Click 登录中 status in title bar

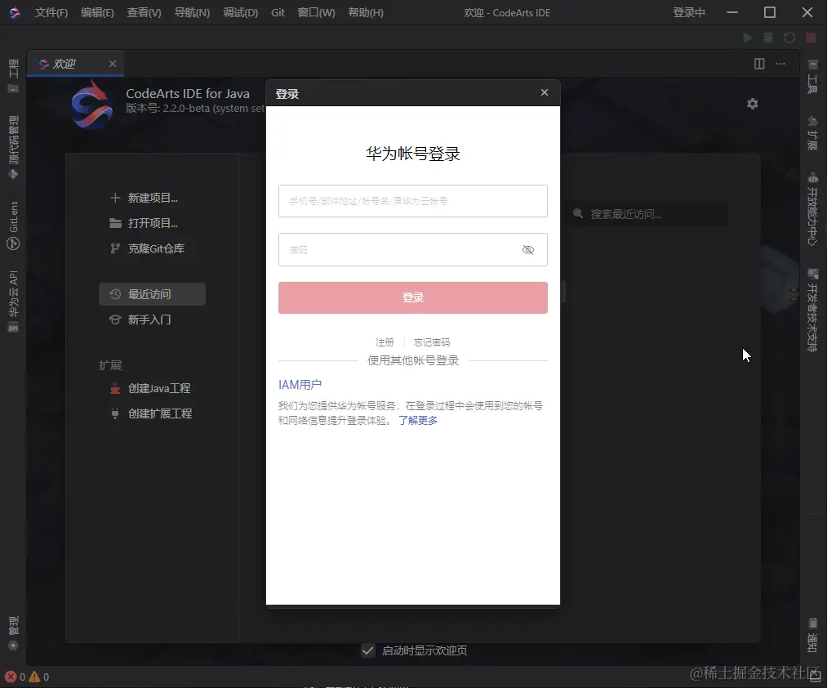coord(689,13)
